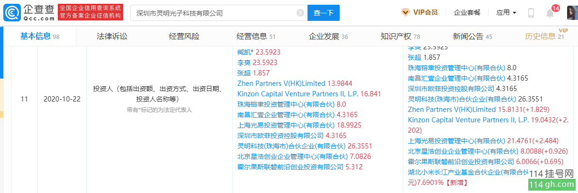Viewport: 578px width, 193px height.
Task: Switch to the 法律诉讼 tab
Action: click(x=112, y=36)
